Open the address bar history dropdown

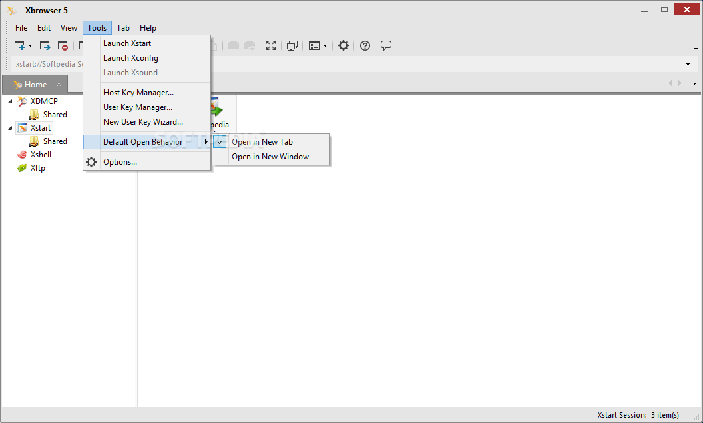click(x=688, y=64)
